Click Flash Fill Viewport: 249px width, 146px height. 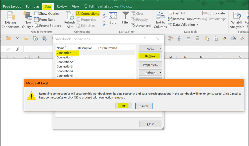click(x=177, y=13)
